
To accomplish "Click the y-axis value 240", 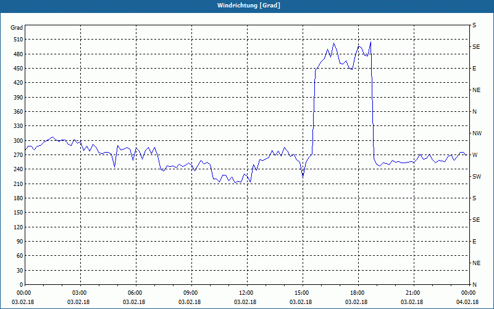I will pyautogui.click(x=19, y=169).
